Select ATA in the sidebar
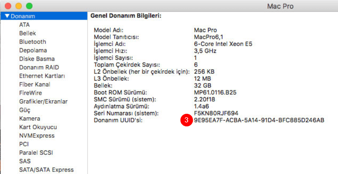 [24, 25]
